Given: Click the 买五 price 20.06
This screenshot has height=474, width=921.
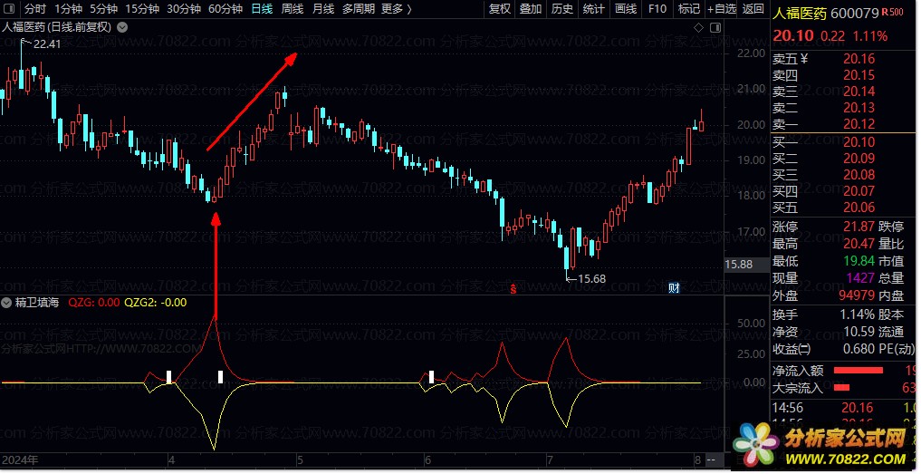Looking at the screenshot, I should tap(859, 208).
